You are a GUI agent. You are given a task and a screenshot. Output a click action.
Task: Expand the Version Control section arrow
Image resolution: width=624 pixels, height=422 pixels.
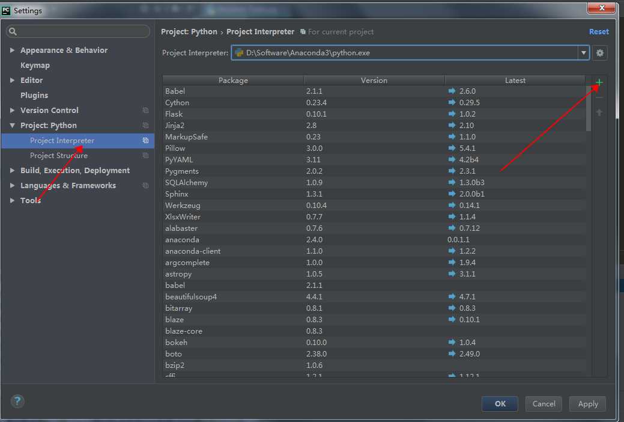click(12, 111)
